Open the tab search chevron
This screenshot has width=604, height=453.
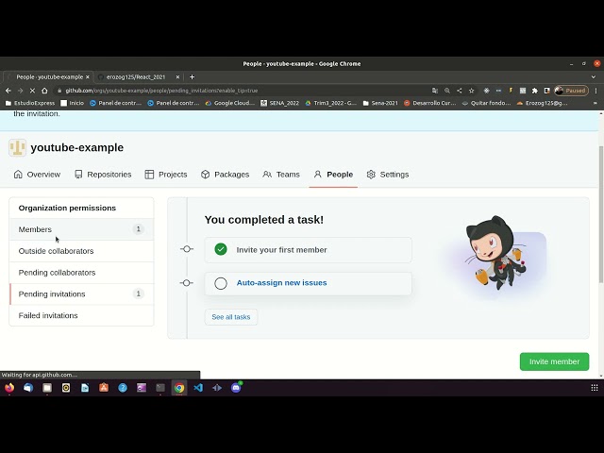click(x=594, y=77)
